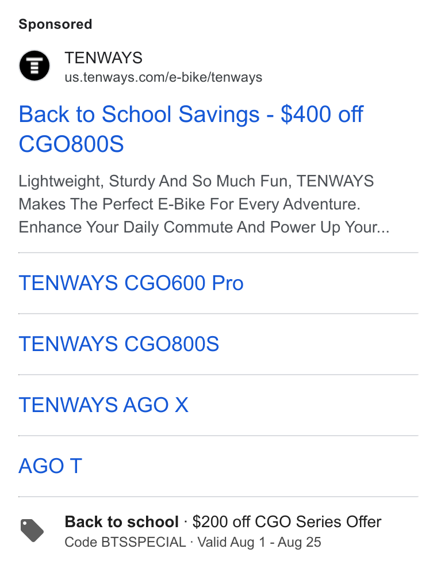Viewport: 437px width, 564px height.
Task: Go to the AGO T sitelink
Action: (51, 466)
